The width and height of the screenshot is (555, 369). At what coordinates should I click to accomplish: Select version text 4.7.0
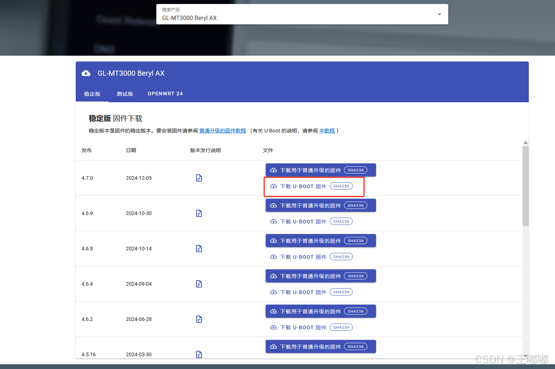point(87,178)
